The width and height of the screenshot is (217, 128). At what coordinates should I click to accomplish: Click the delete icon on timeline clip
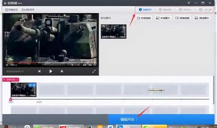tap(34, 85)
